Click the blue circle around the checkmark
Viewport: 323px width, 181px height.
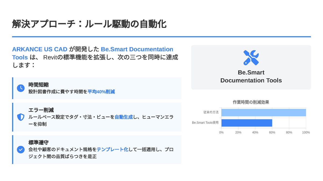coord(20,150)
